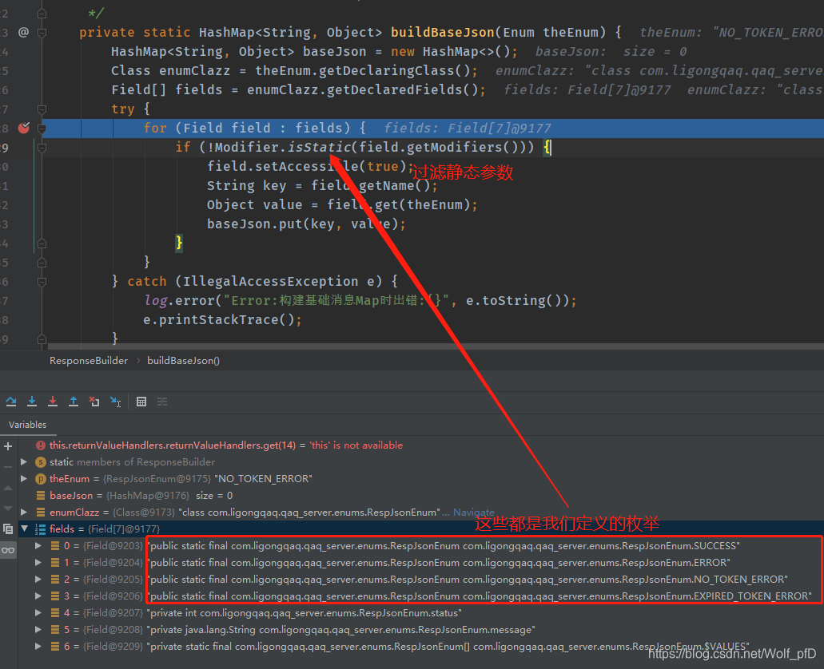Click the red Force Step Into icon
The height and width of the screenshot is (669, 824).
(x=53, y=402)
